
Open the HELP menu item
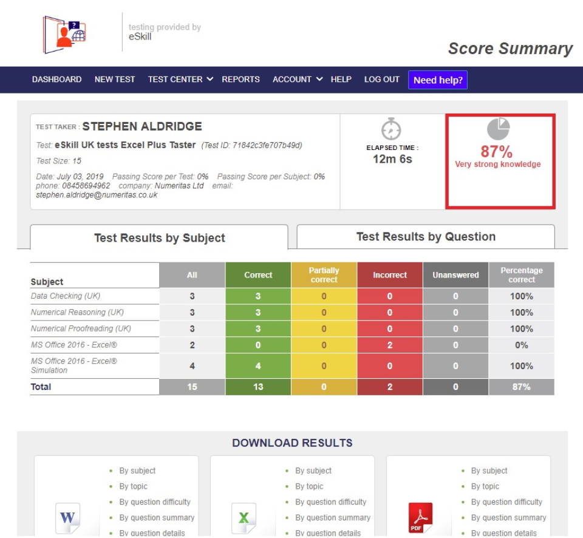pos(341,79)
